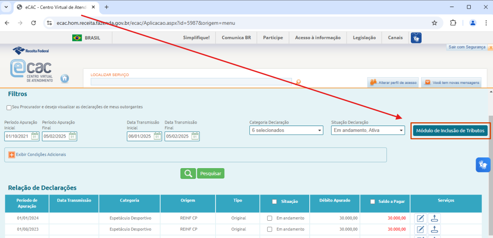Click the Sair com Segurança link
Viewport: 493px width, 238px height.
pyautogui.click(x=467, y=47)
